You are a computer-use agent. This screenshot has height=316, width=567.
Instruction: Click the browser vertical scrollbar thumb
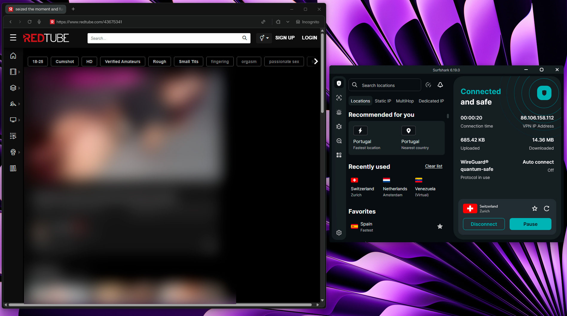click(322, 73)
